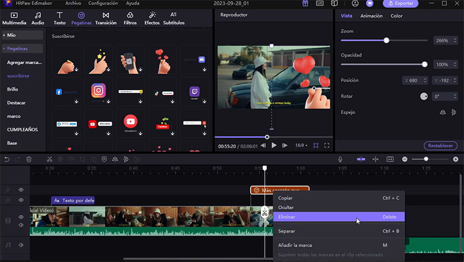
Task: Click the gift icon in title bar
Action: [305, 4]
